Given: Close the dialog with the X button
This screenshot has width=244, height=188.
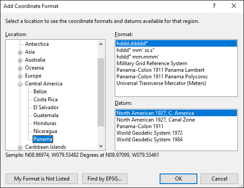Looking at the screenshot, I should [234, 6].
